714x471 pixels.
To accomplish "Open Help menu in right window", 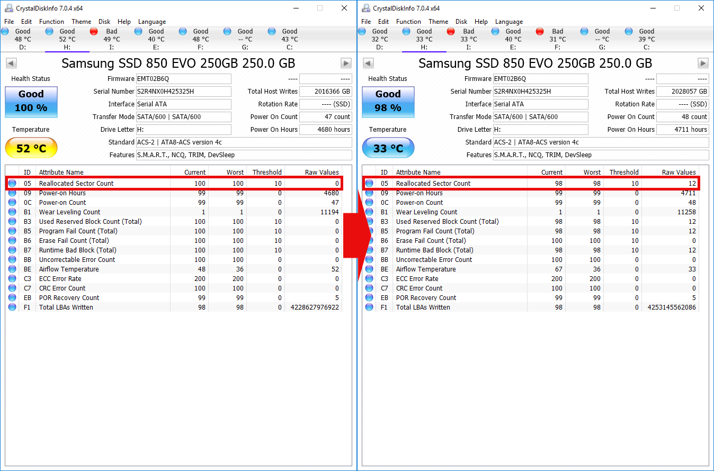I will coord(481,22).
